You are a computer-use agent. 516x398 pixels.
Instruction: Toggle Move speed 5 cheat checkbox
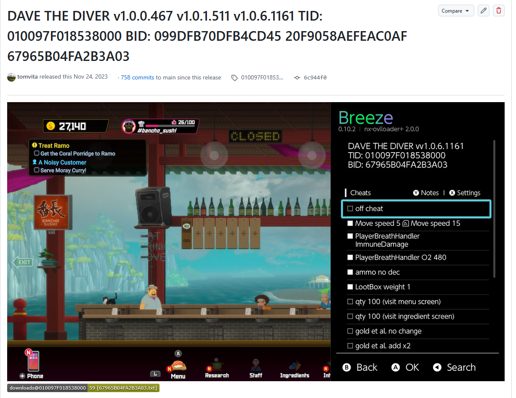coord(350,223)
